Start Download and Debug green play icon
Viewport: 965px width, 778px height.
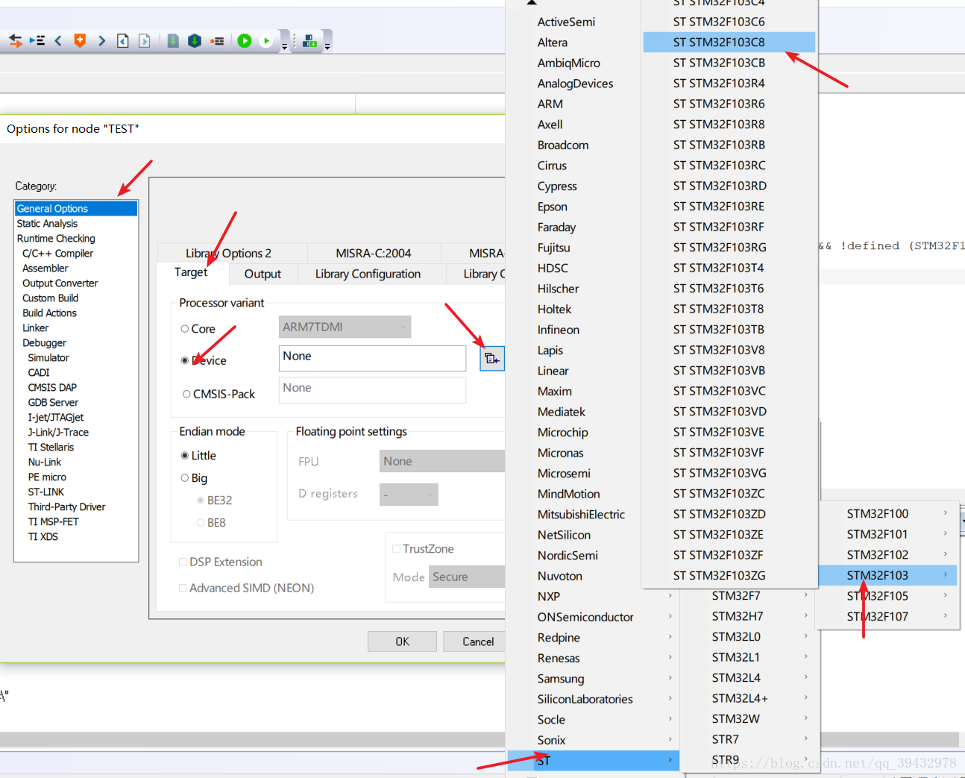tap(244, 41)
